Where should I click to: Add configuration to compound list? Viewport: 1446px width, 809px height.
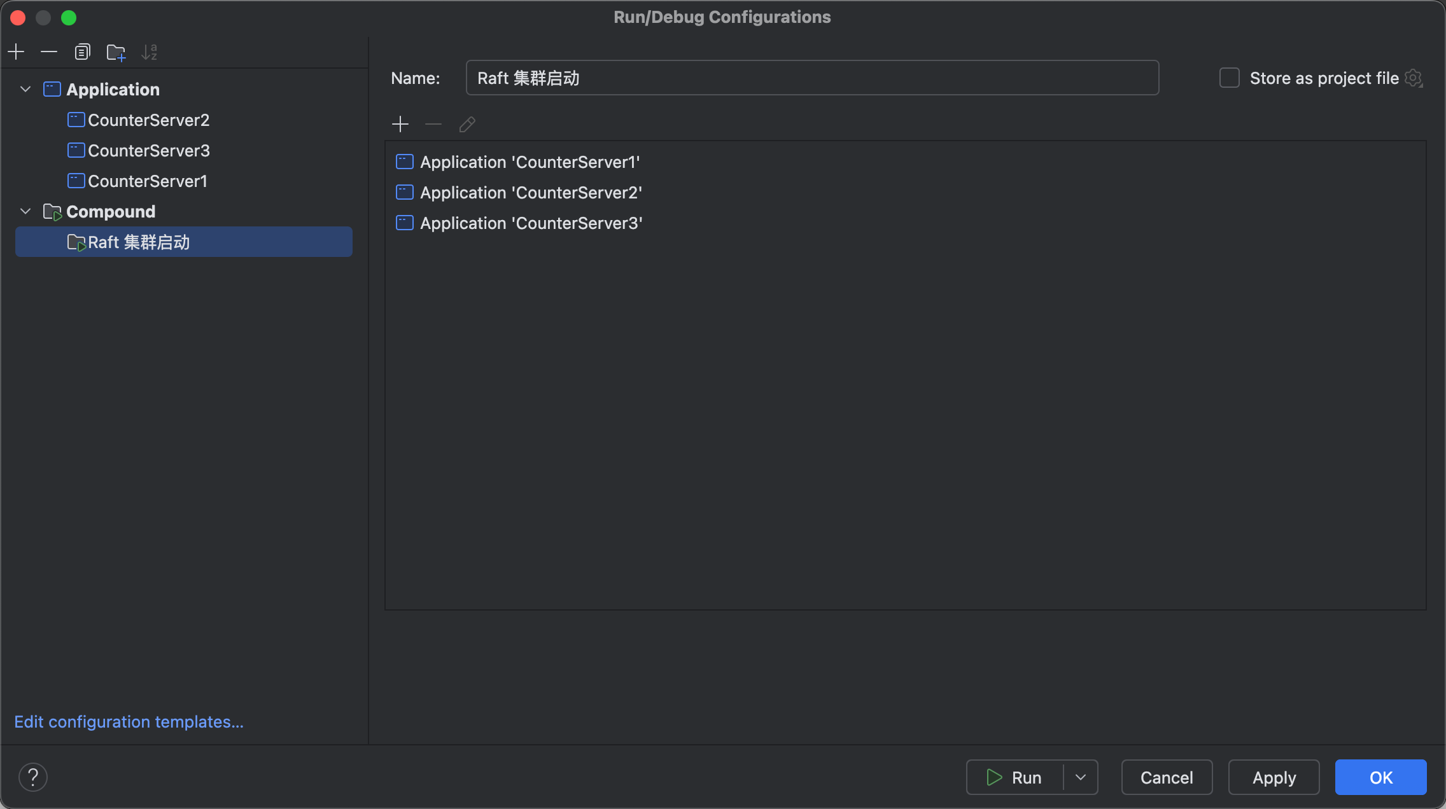tap(400, 124)
